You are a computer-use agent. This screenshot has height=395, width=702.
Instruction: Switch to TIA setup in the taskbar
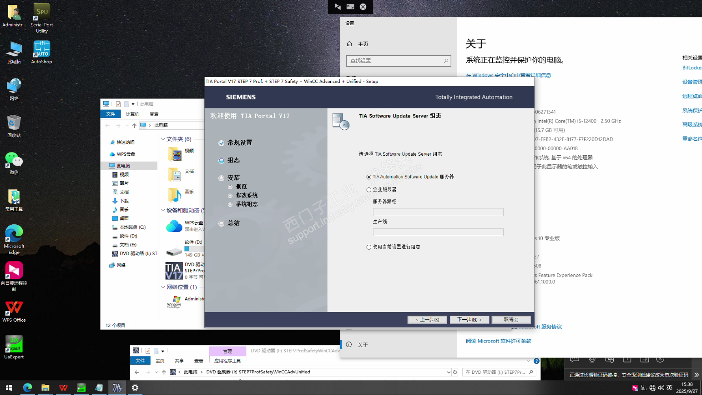tap(117, 388)
